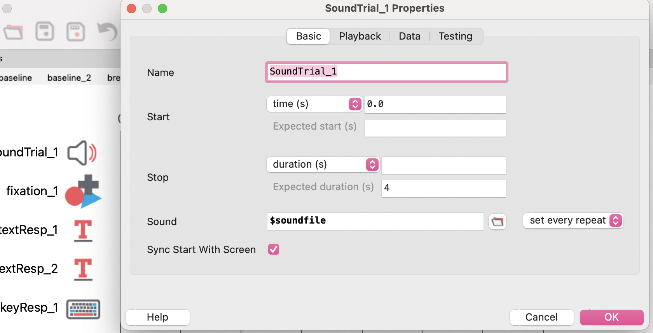Select the textResp_1 text component icon
This screenshot has width=653, height=333.
pyautogui.click(x=83, y=231)
